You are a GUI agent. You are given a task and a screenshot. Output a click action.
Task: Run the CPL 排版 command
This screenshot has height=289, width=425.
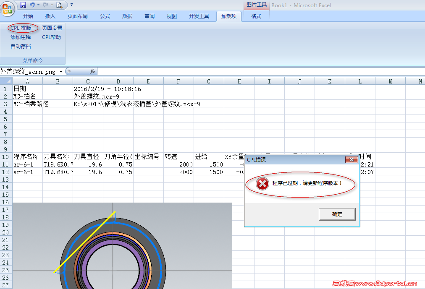point(21,28)
